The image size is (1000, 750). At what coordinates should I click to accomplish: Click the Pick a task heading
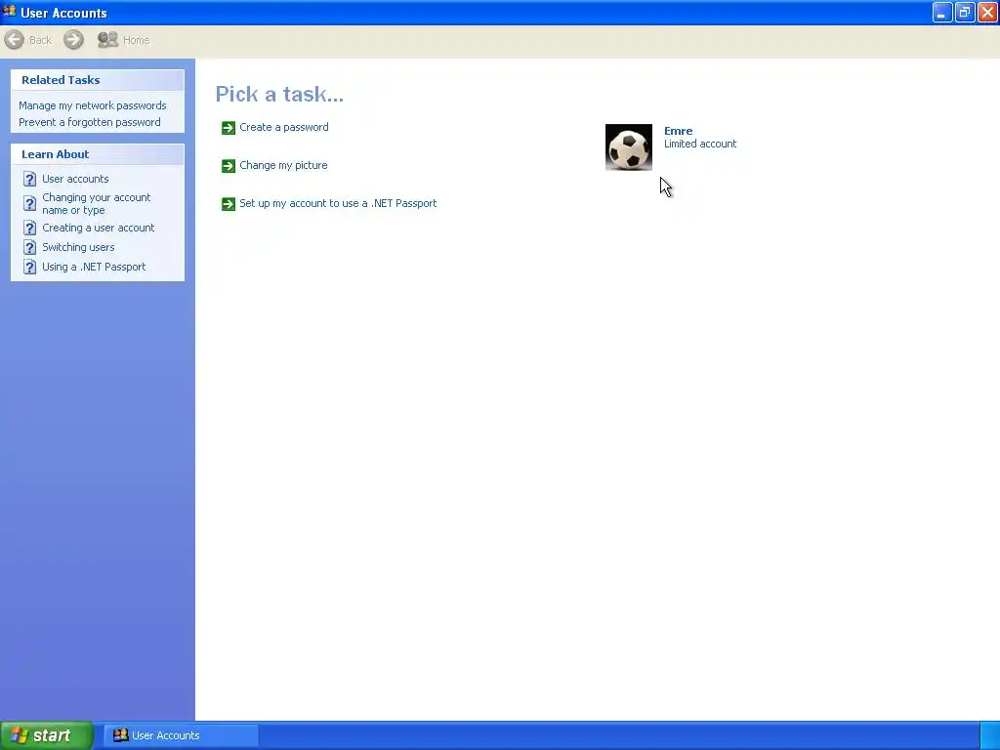coord(279,95)
